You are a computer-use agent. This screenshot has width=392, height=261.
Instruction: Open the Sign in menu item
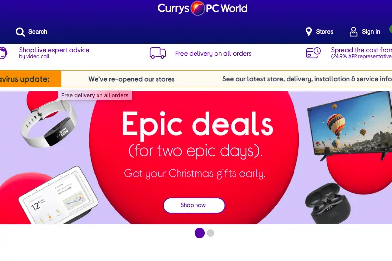click(371, 32)
